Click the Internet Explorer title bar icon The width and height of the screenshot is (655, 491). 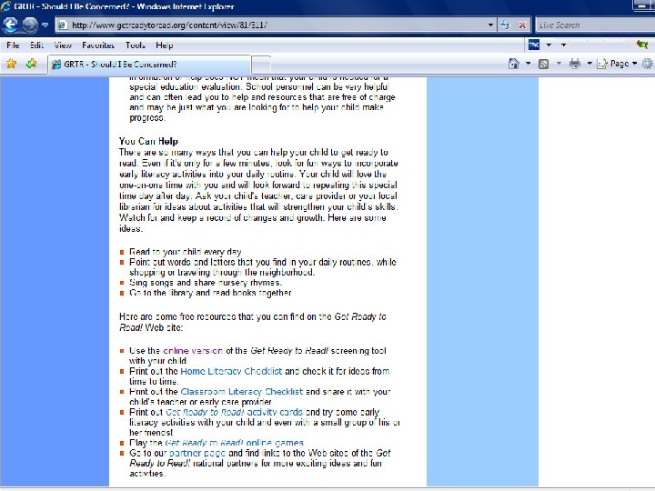tap(5, 6)
